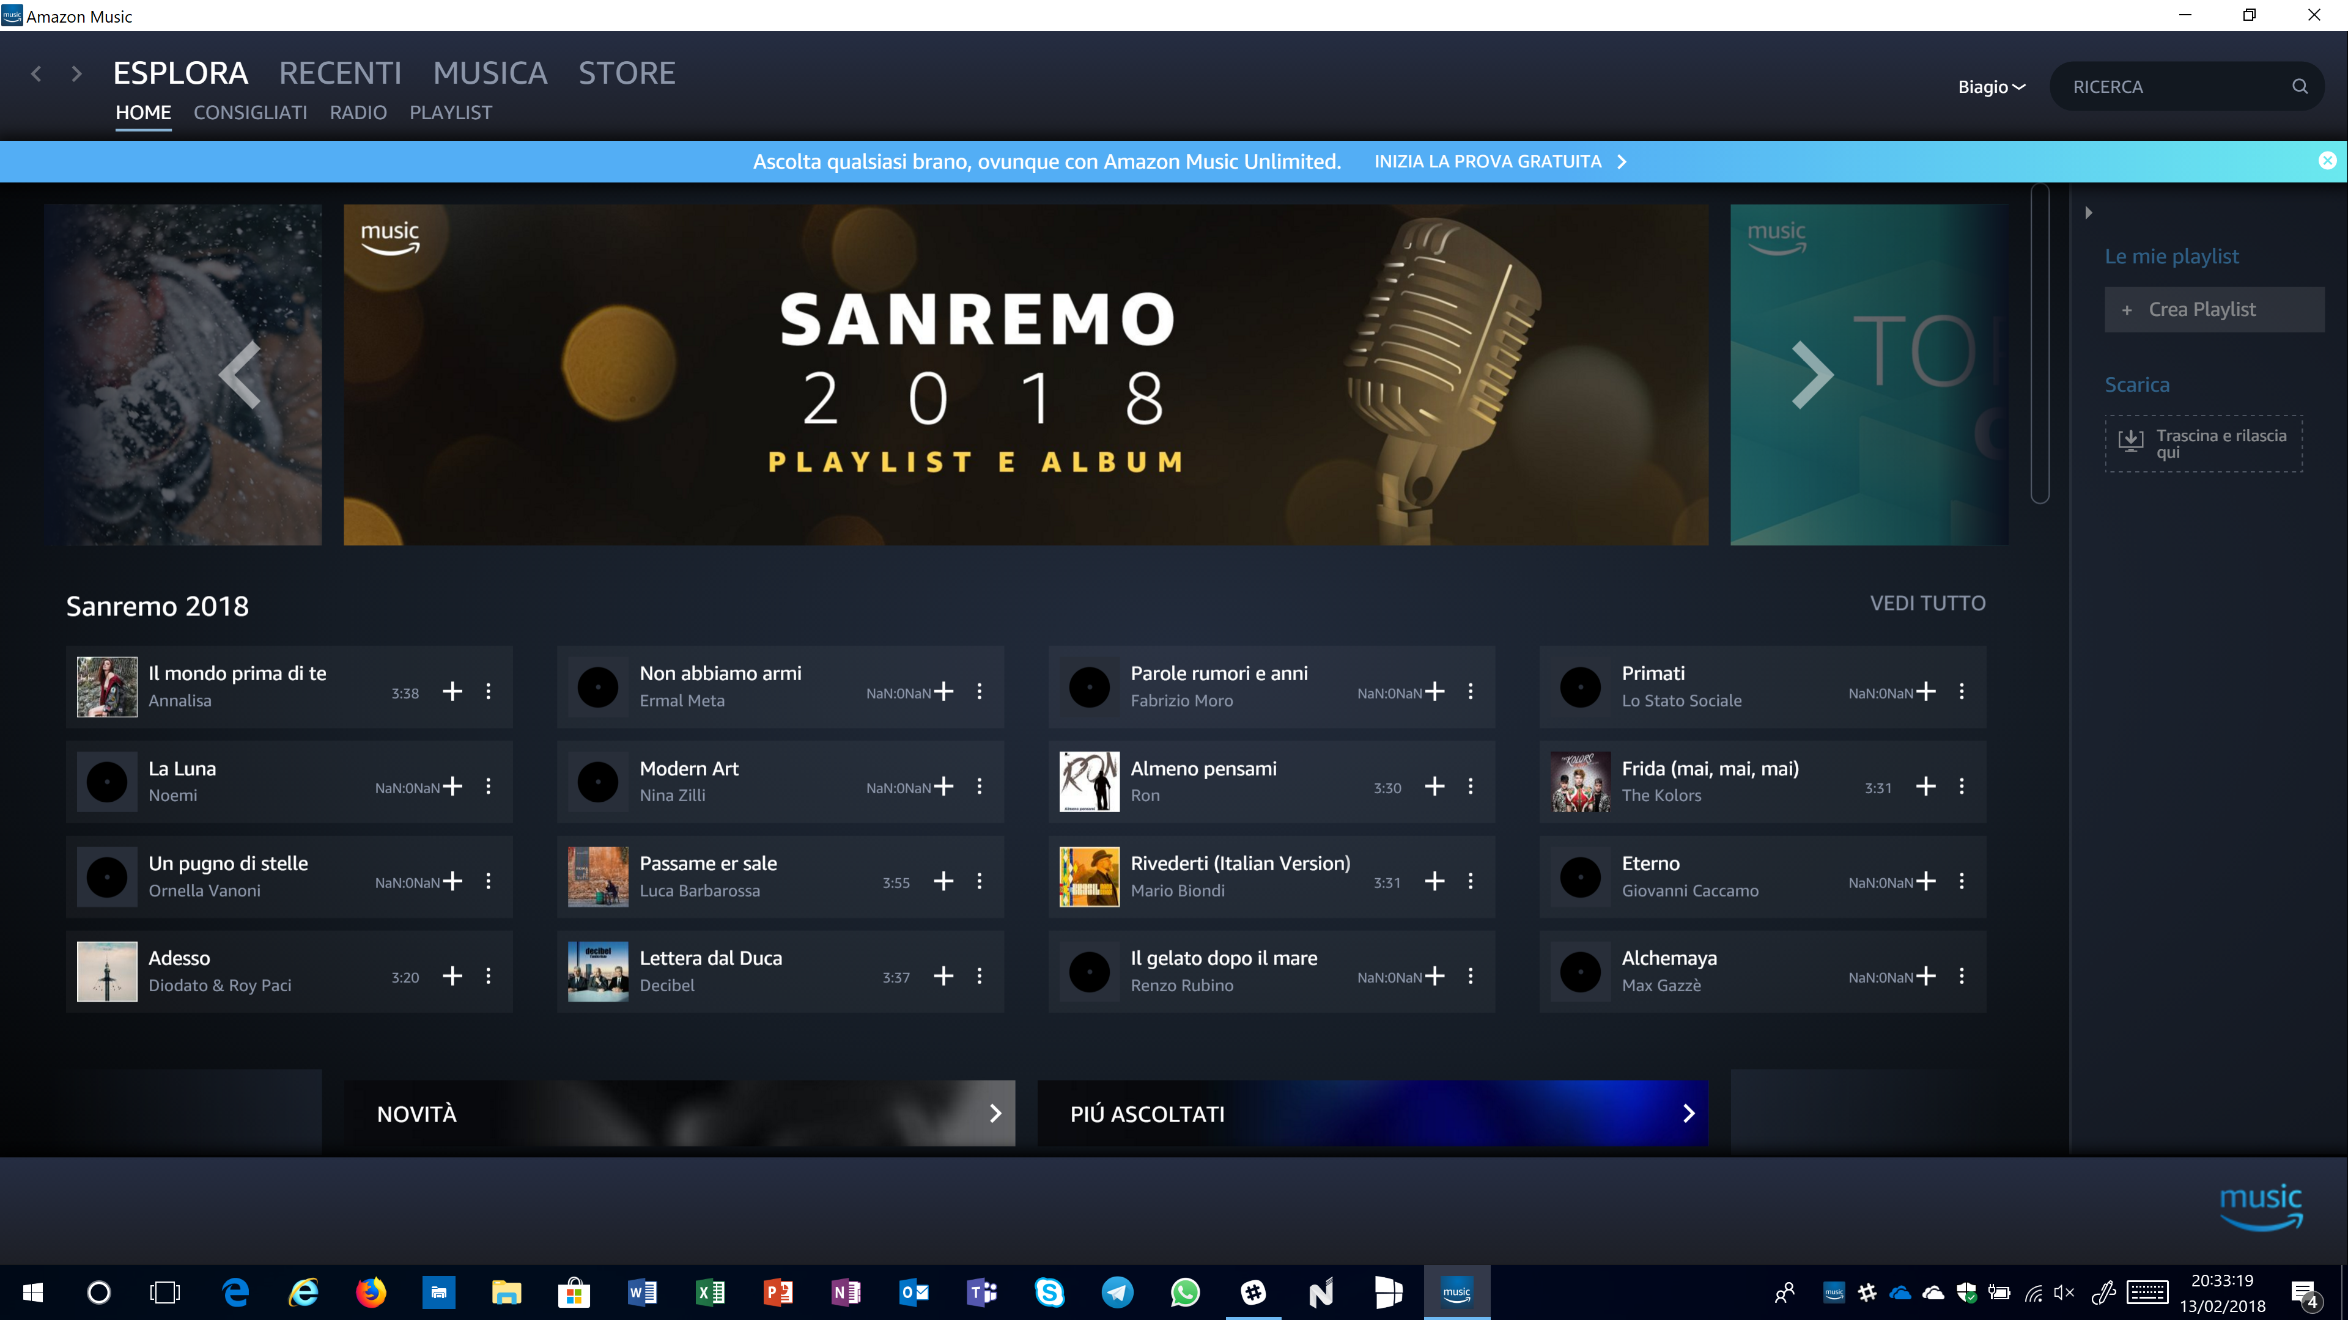
Task: Click the muted volume tray icon
Action: (x=2064, y=1292)
